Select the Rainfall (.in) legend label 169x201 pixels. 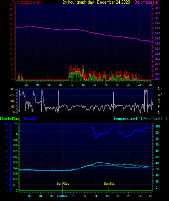(10, 118)
